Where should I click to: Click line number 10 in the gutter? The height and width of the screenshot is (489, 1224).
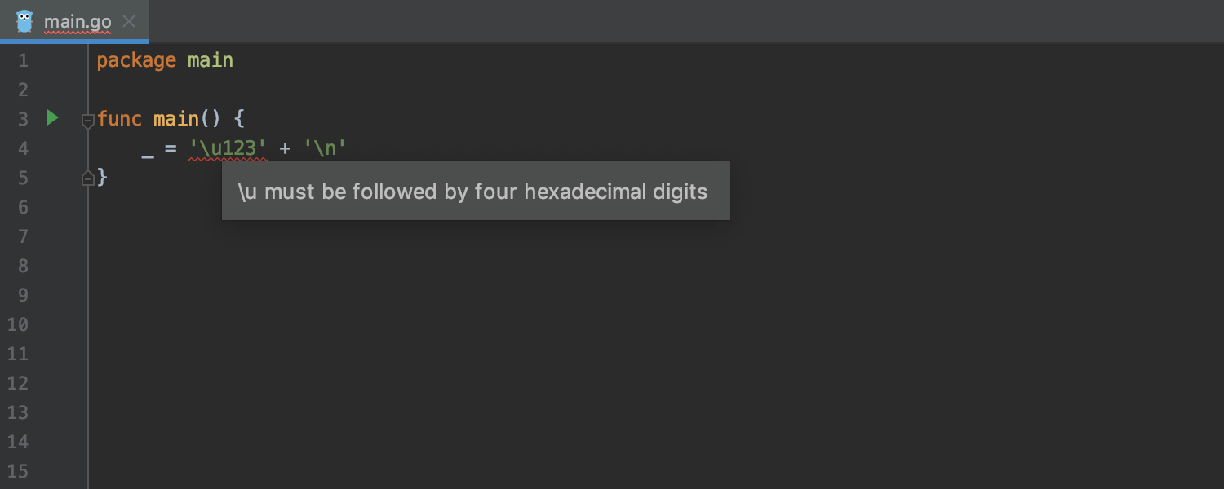pos(18,324)
